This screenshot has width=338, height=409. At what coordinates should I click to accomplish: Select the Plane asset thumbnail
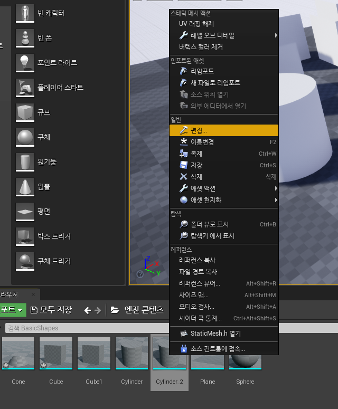[208, 362]
